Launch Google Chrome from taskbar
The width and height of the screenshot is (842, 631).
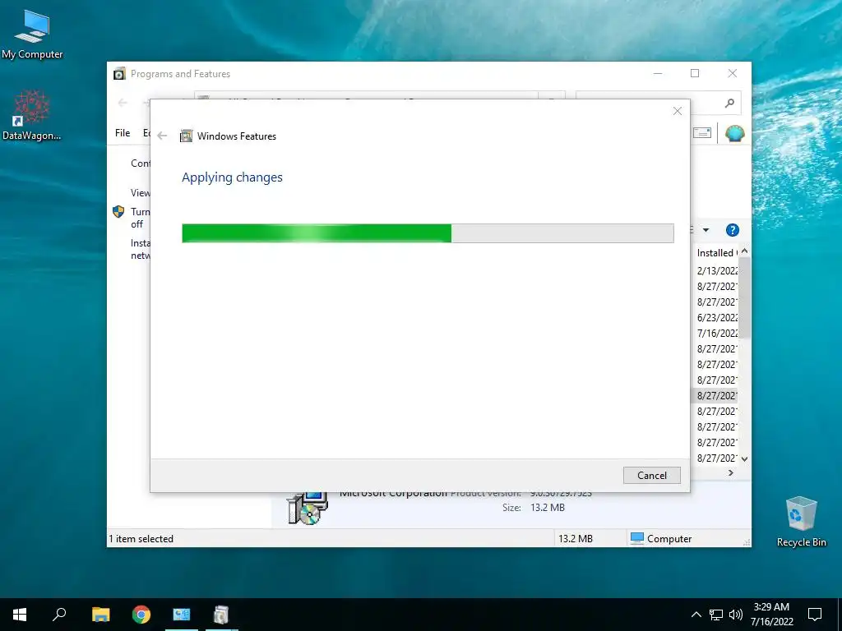(141, 615)
